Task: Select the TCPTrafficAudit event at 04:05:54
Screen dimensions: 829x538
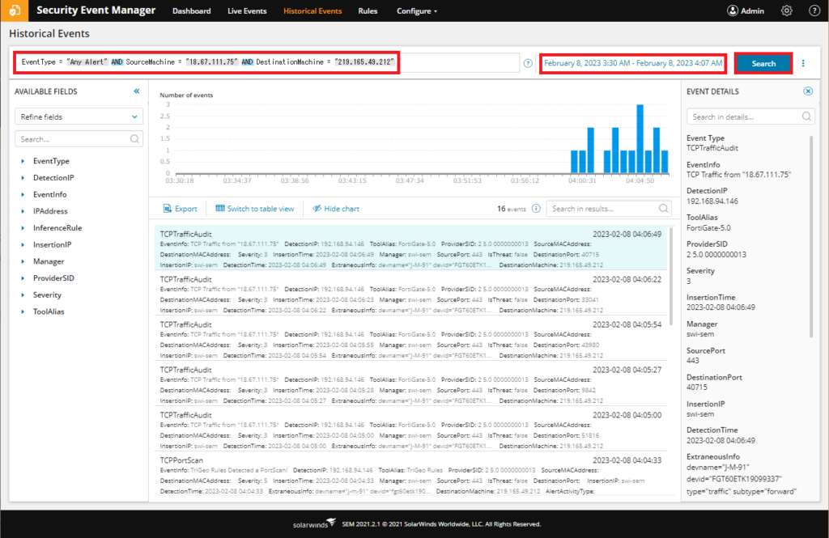Action: pyautogui.click(x=410, y=340)
